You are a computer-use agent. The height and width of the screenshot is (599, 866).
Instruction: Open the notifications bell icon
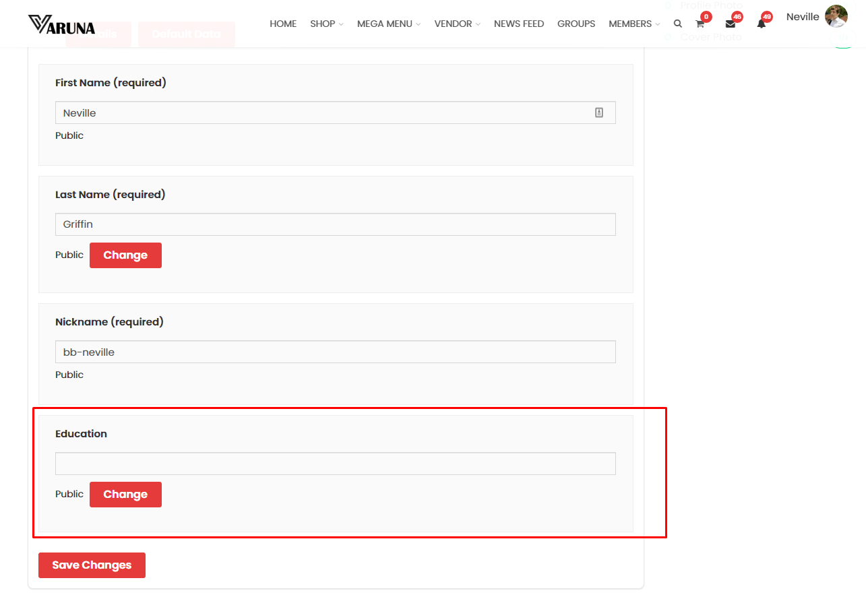pyautogui.click(x=761, y=24)
